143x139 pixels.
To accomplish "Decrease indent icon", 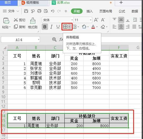I will (135, 20).
